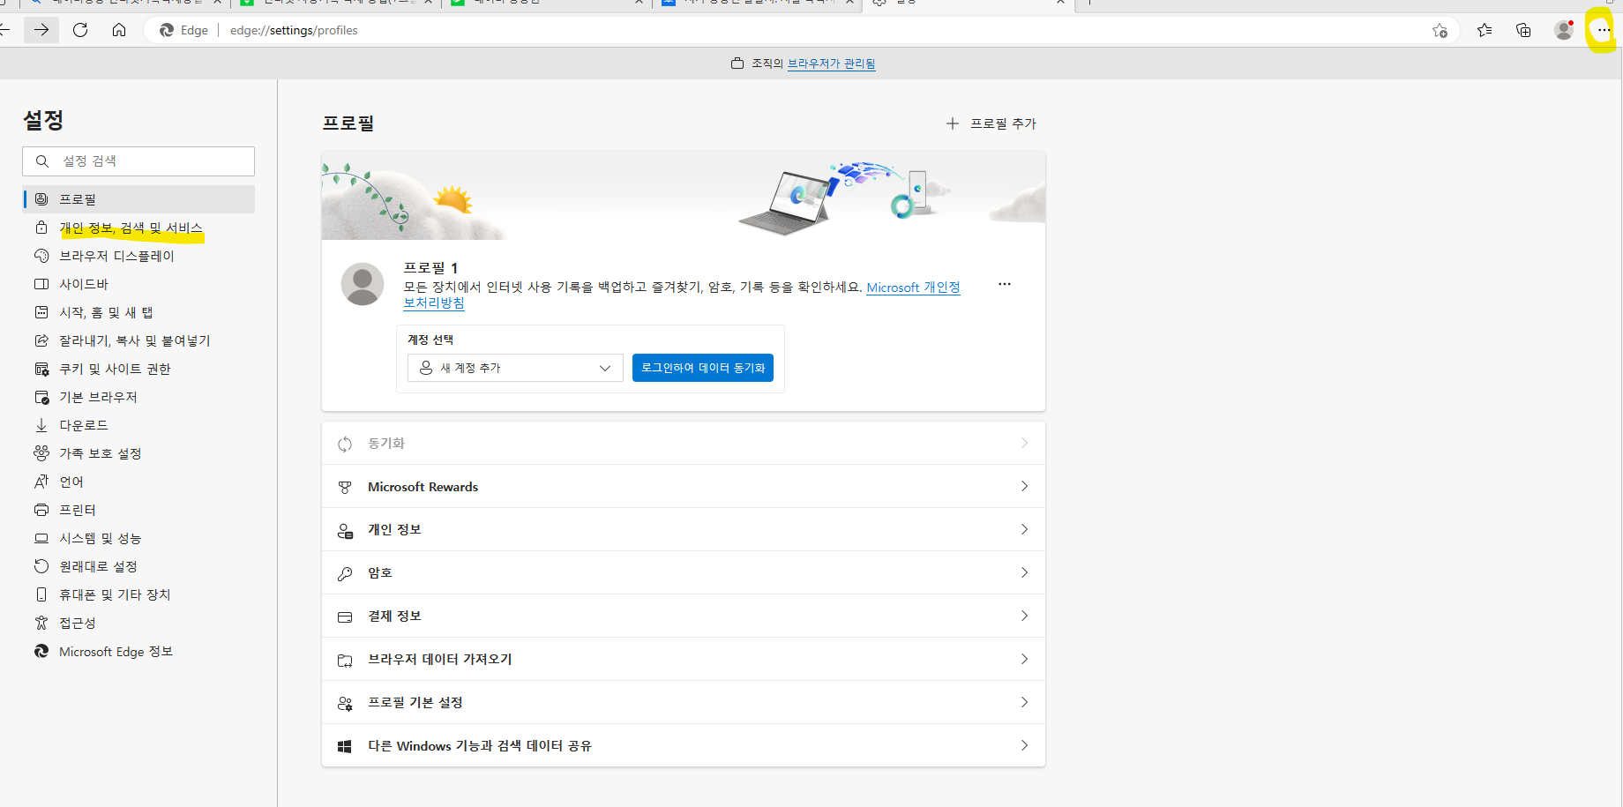
Task: Open 기본 브라우저 settings
Action: click(139, 397)
